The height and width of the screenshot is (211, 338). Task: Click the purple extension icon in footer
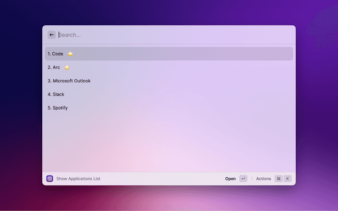[x=50, y=179]
